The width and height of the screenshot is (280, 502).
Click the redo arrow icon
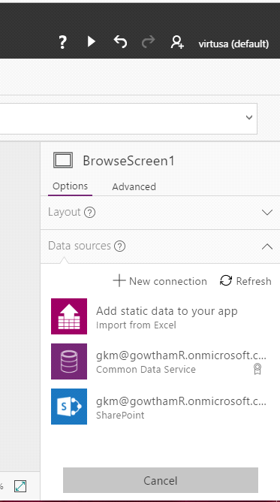[149, 41]
